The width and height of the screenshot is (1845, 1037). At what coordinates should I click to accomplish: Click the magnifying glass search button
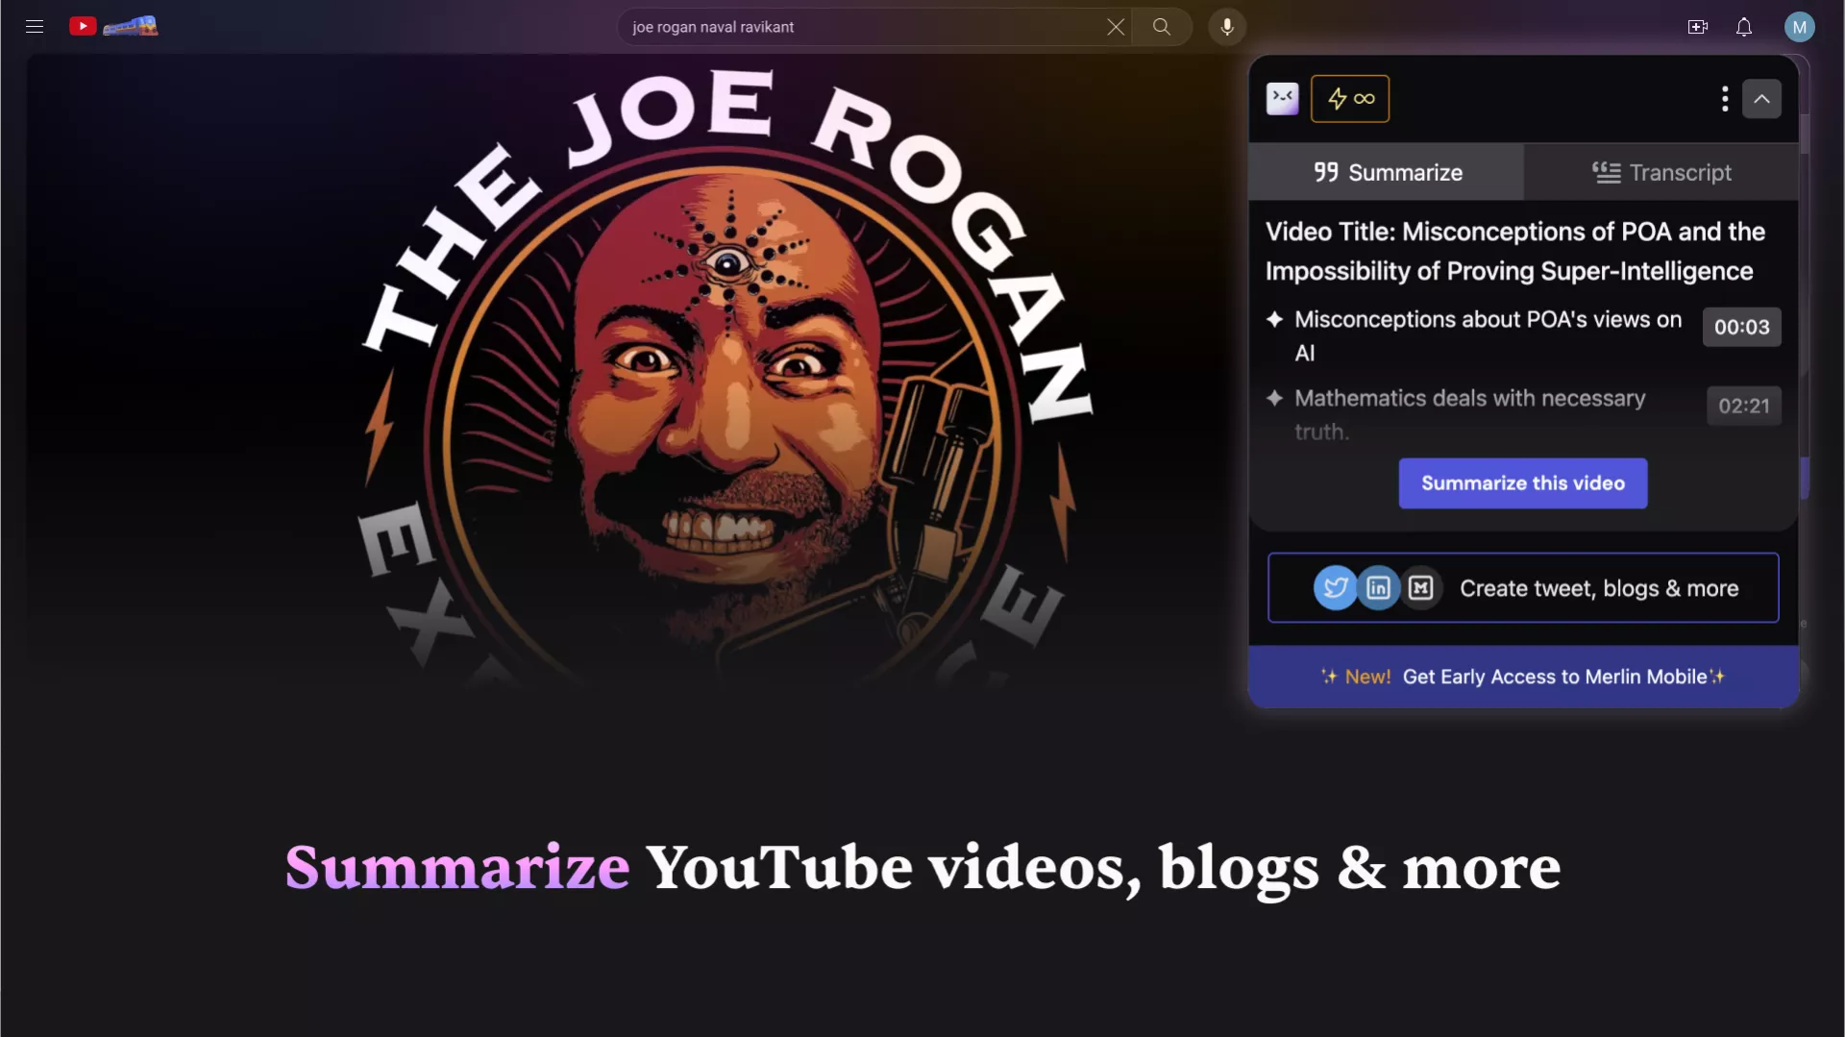tap(1162, 27)
